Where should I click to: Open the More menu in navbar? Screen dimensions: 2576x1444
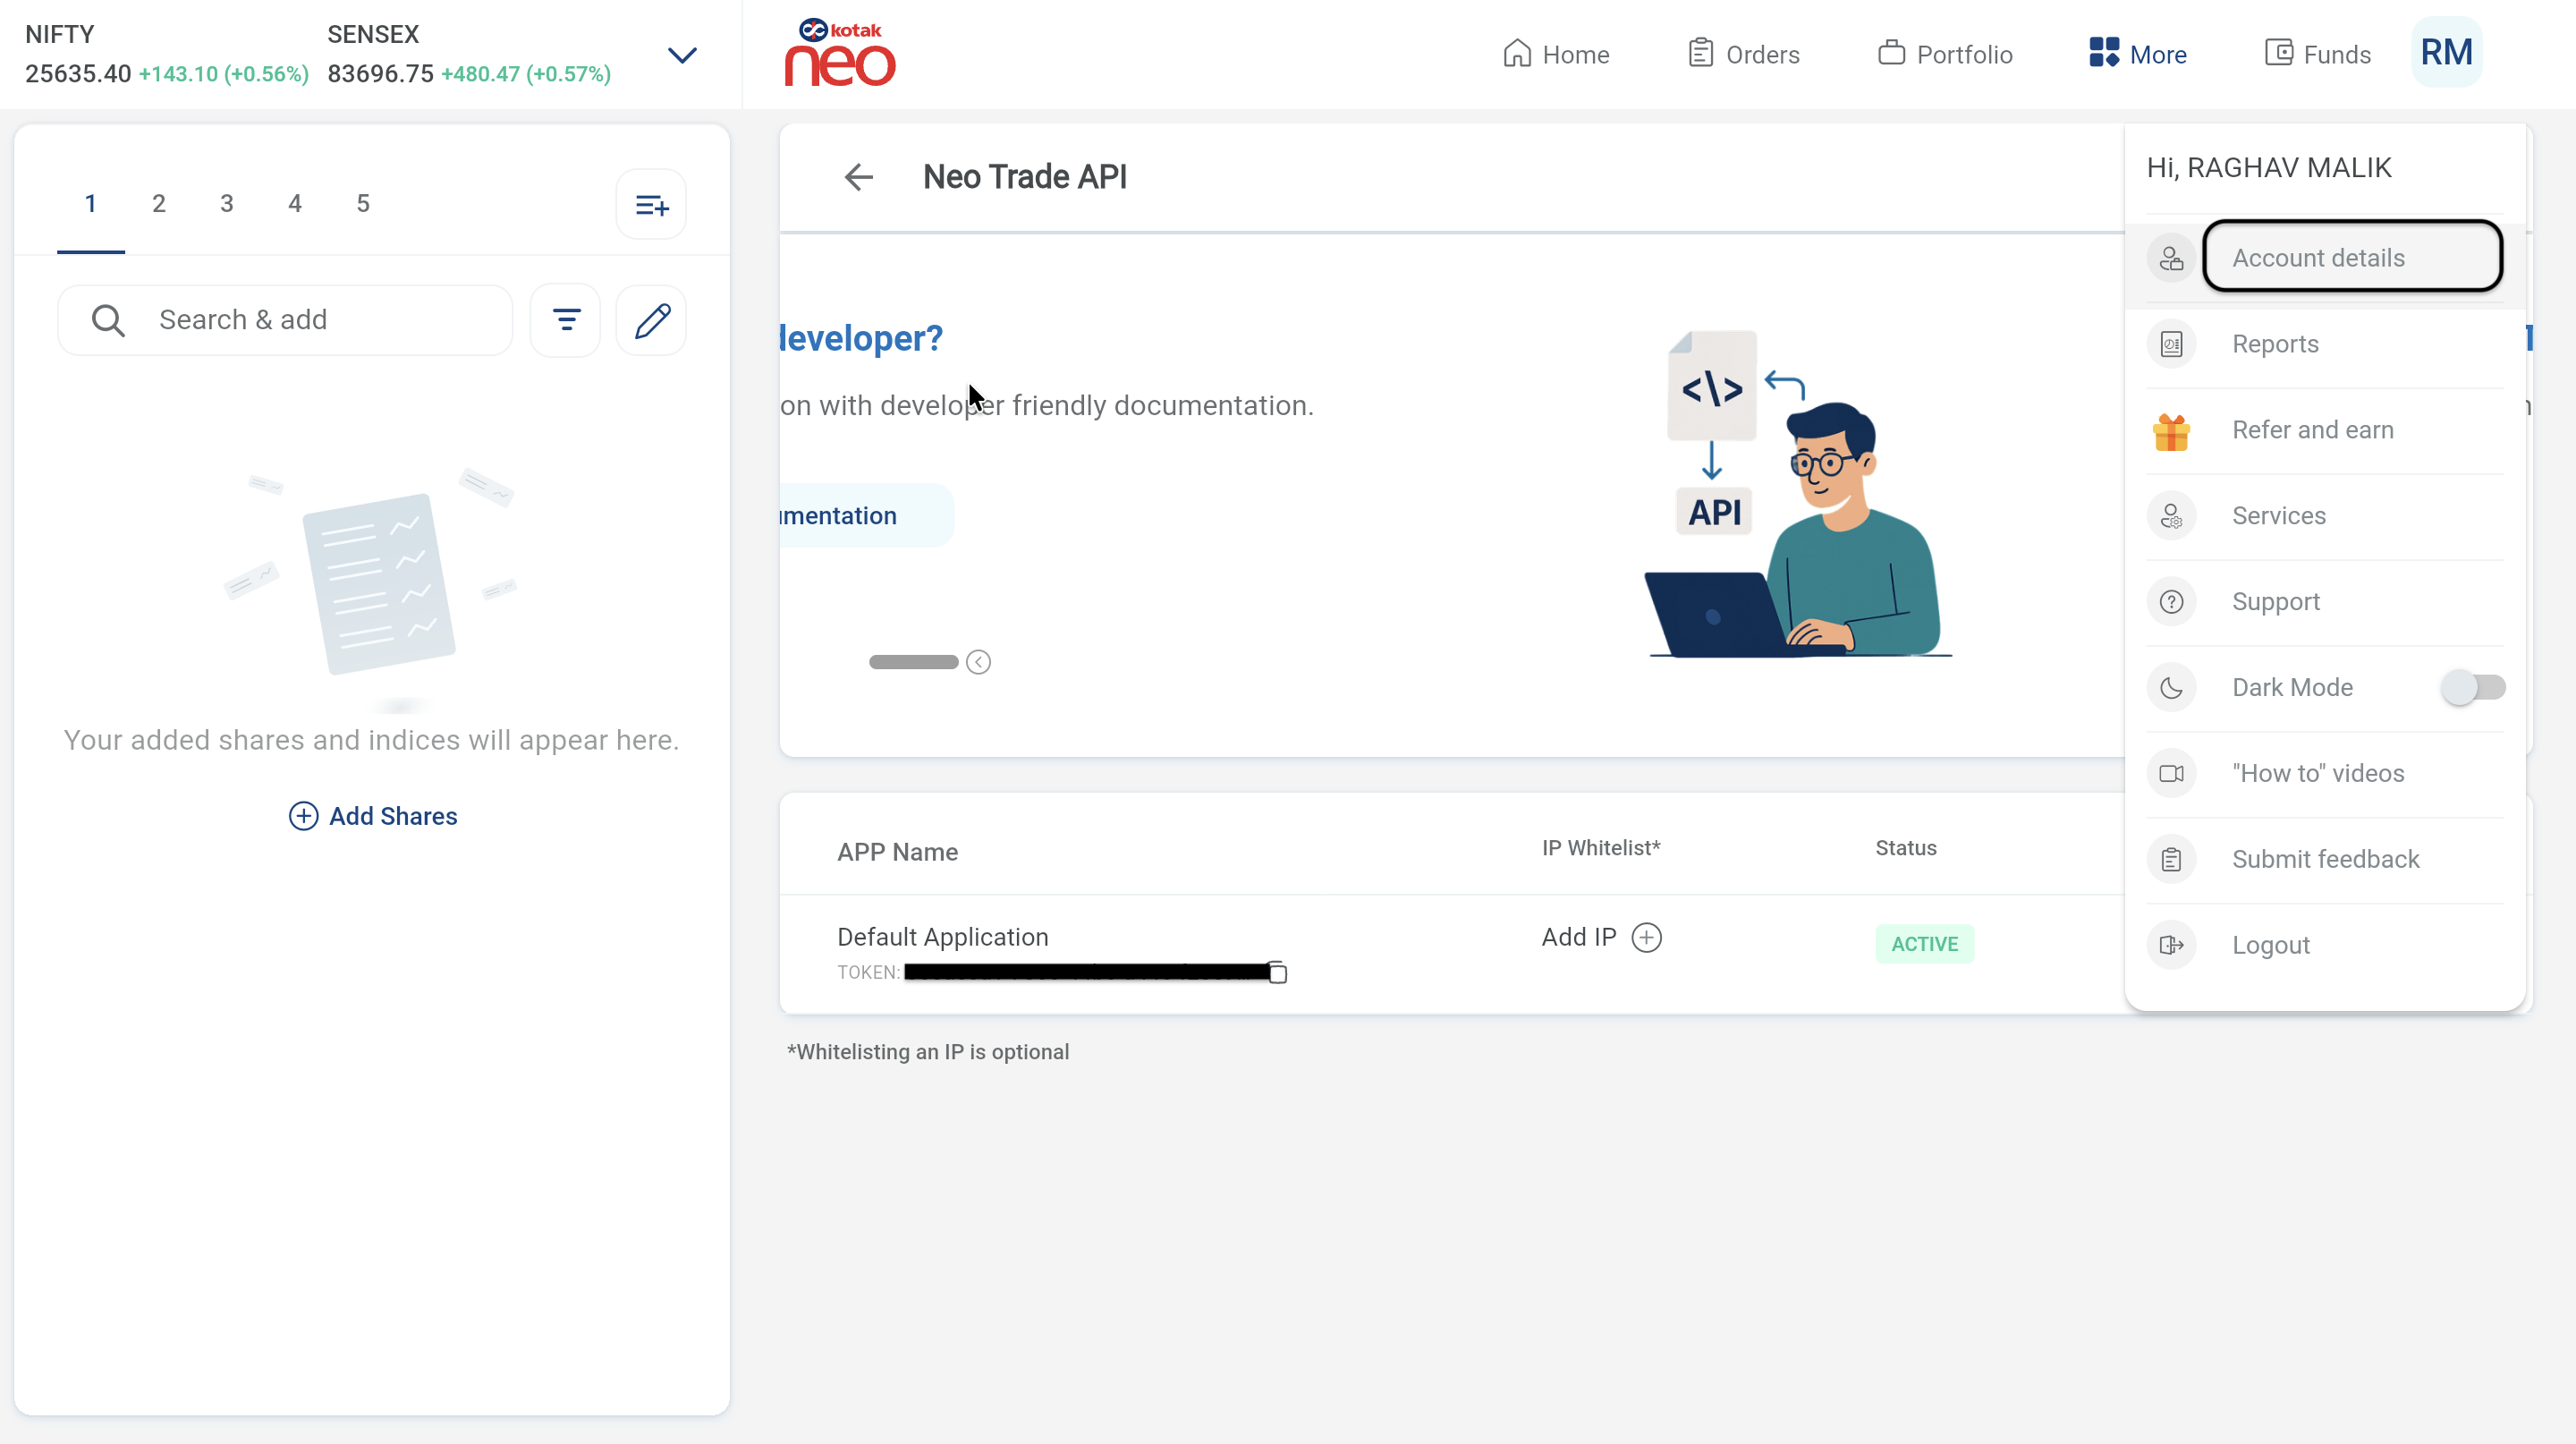point(2138,54)
